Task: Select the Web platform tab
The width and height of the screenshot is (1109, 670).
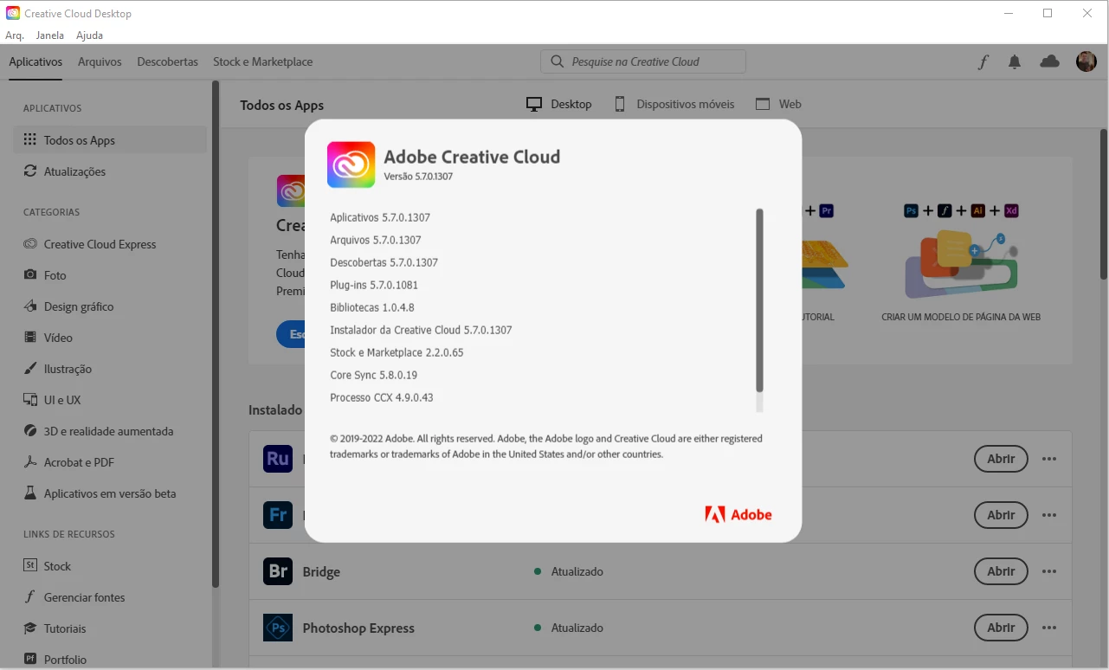Action: point(778,104)
